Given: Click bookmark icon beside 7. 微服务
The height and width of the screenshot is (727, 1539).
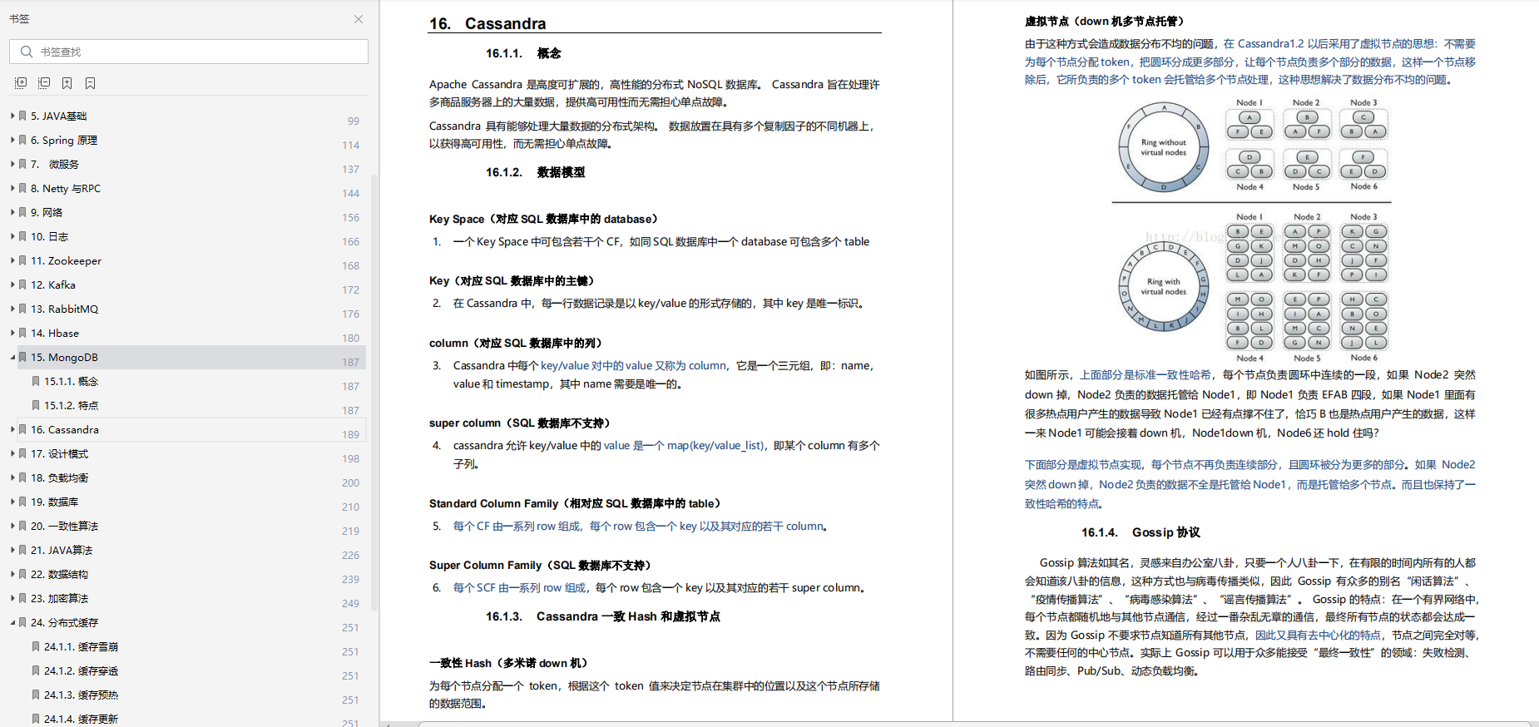Looking at the screenshot, I should click(23, 165).
